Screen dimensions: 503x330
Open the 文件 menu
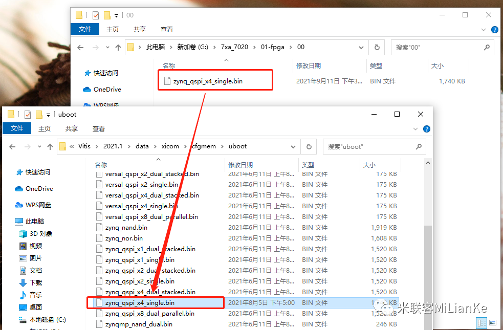tap(17, 128)
